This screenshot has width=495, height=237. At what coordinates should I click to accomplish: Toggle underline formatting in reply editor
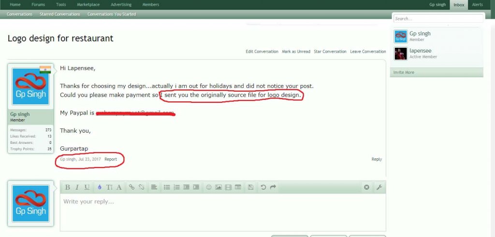(x=87, y=187)
